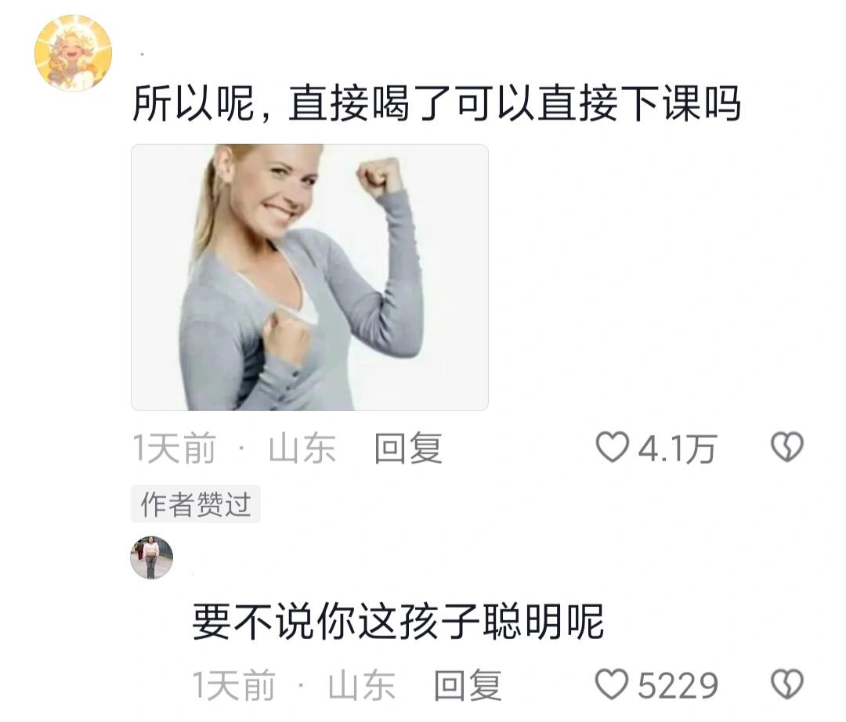
Task: Tap the 作者赞过 badge
Action: click(x=196, y=504)
